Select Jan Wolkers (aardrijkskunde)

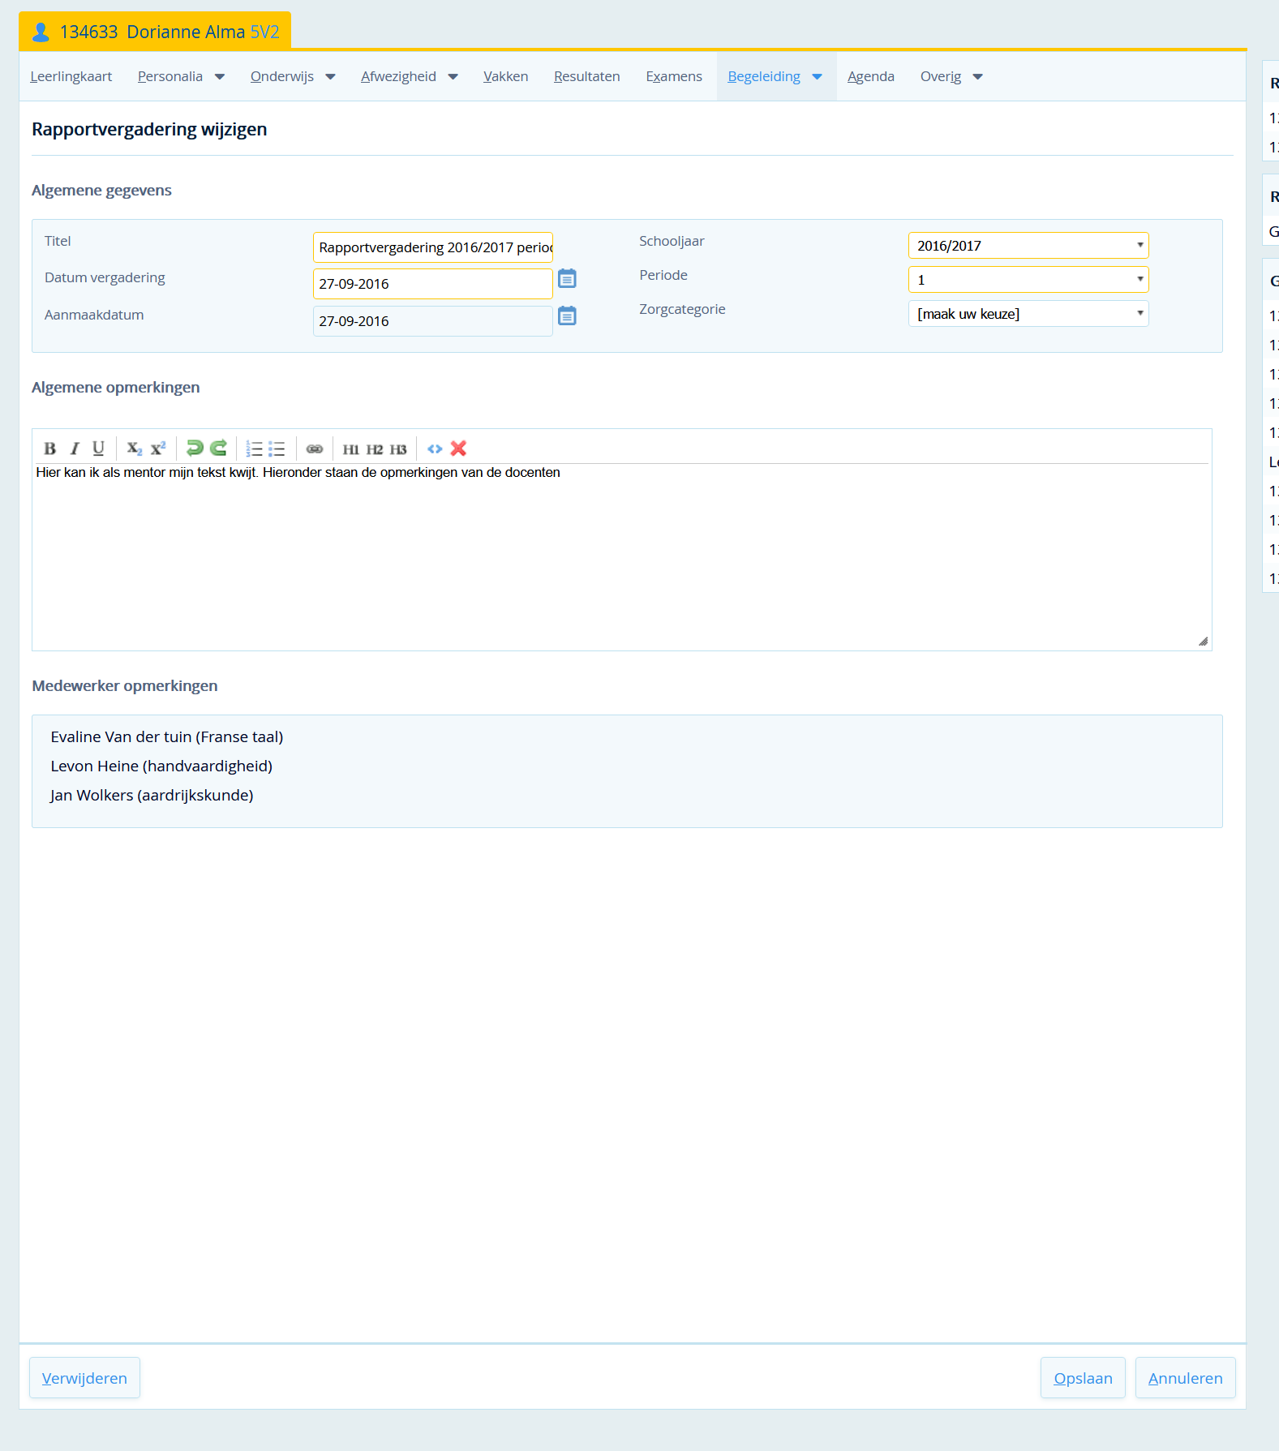point(152,796)
